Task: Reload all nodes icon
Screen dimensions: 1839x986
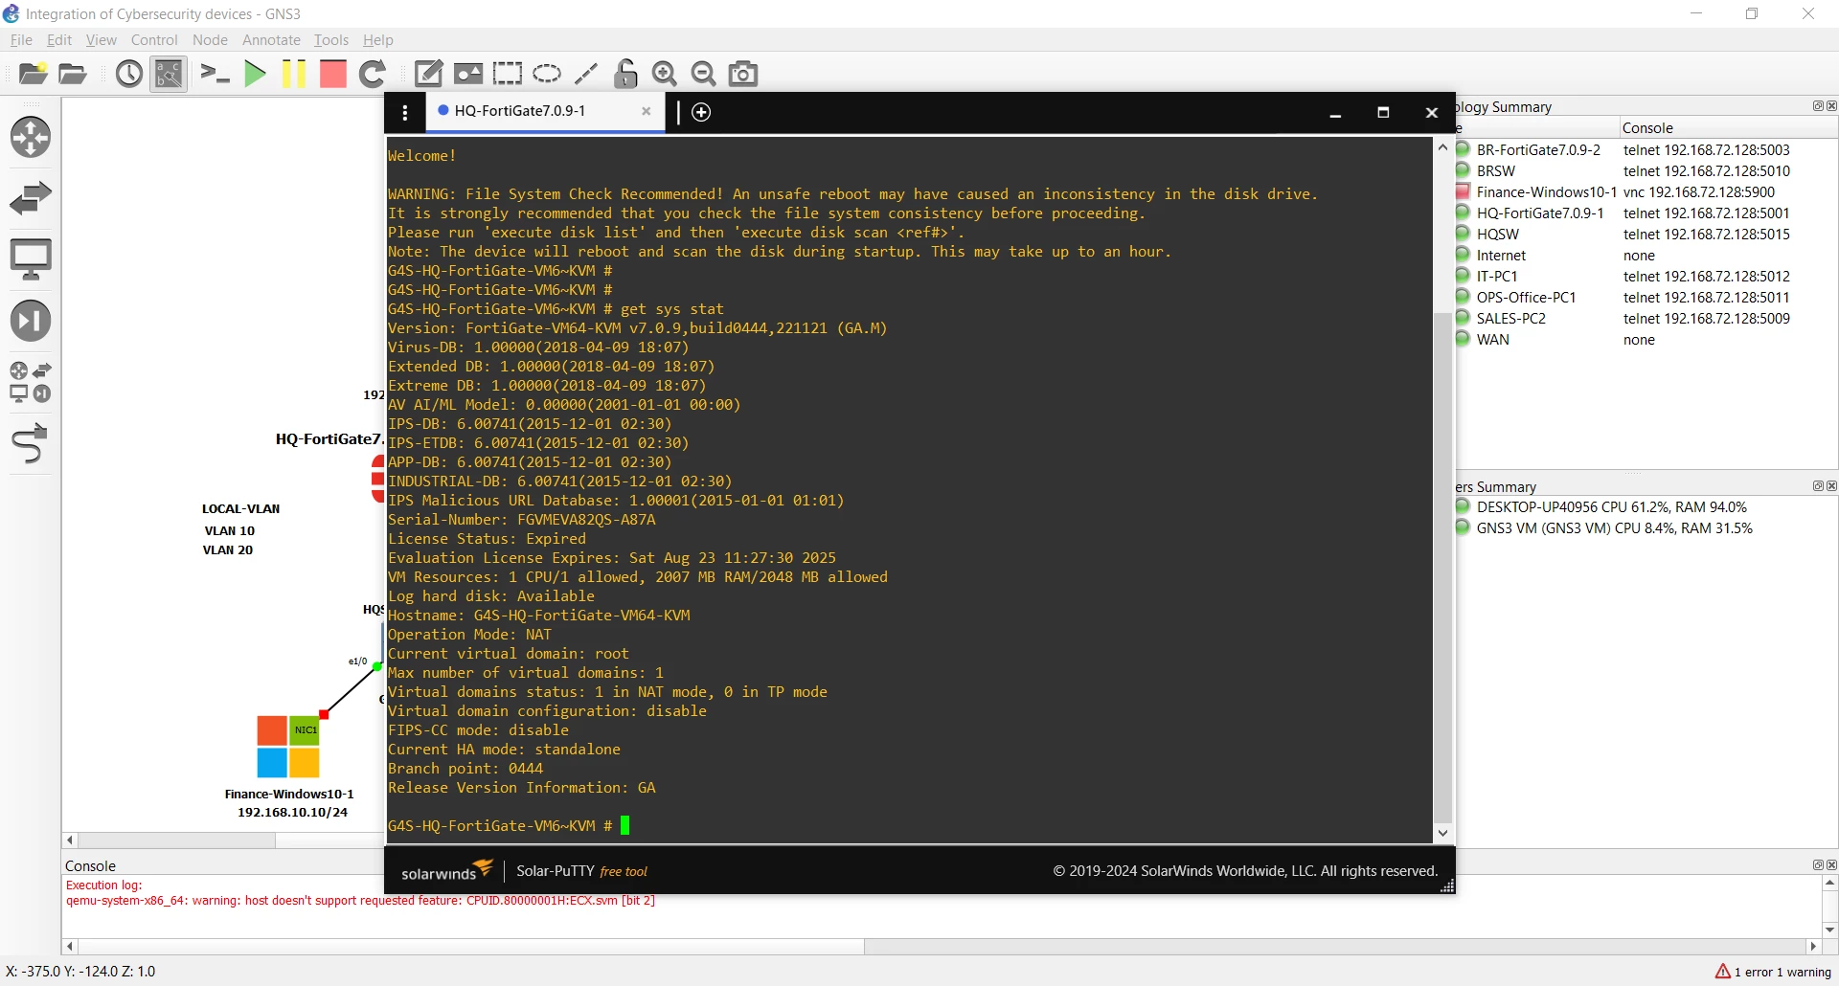Action: [373, 74]
